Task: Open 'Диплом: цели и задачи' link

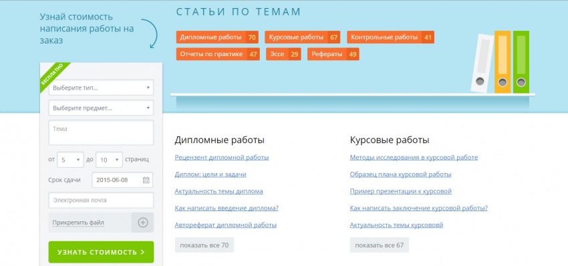Action: pyautogui.click(x=210, y=174)
